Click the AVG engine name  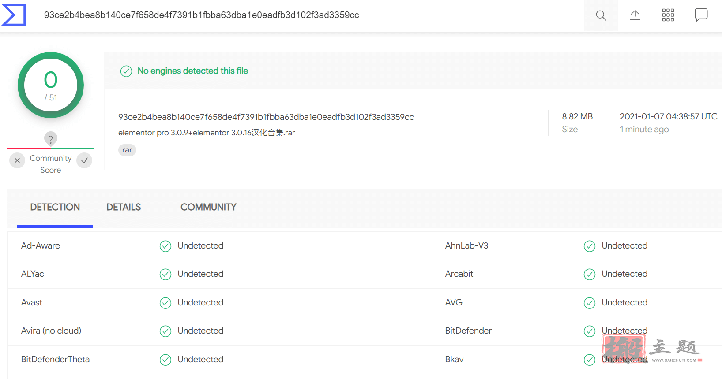tap(454, 303)
